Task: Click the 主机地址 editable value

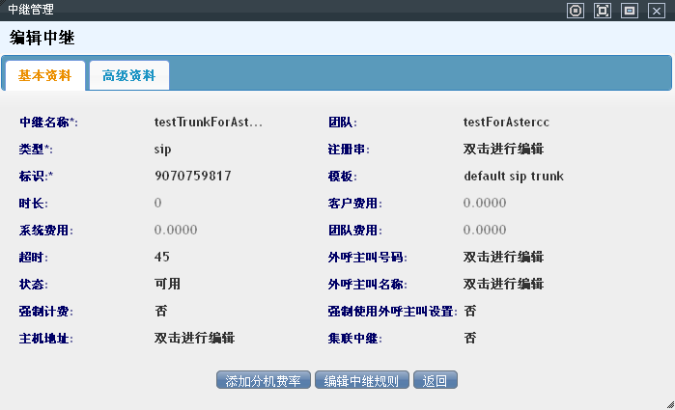Action: (194, 339)
